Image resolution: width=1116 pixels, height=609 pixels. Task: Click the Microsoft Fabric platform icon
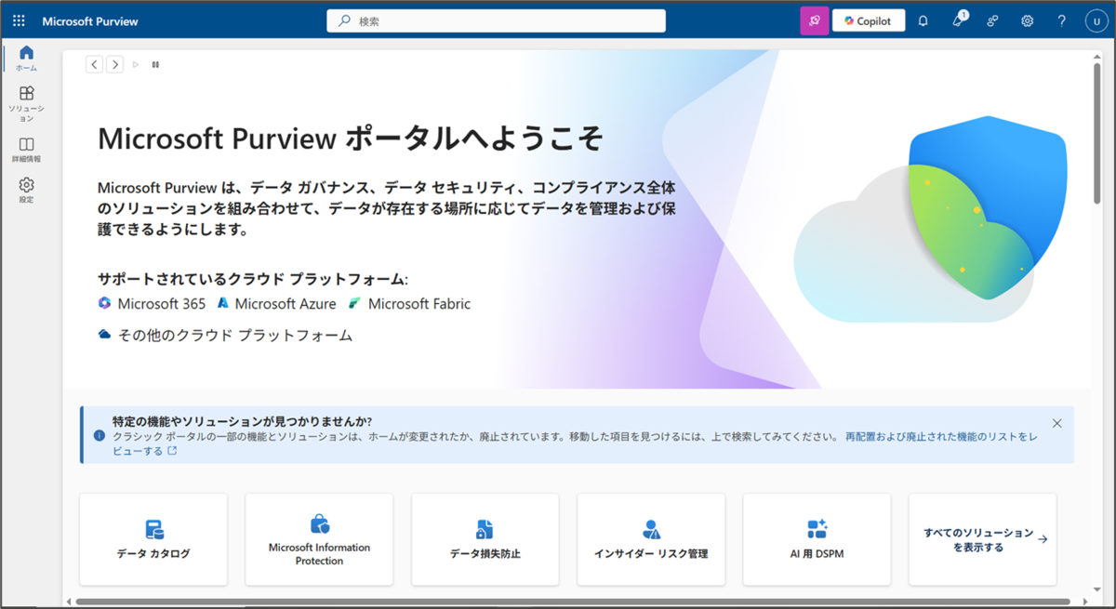(x=355, y=303)
